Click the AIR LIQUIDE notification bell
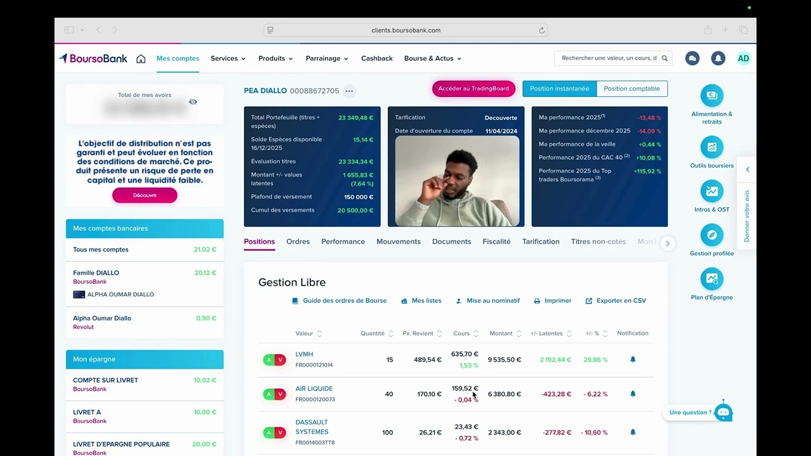This screenshot has width=811, height=456. [632, 394]
